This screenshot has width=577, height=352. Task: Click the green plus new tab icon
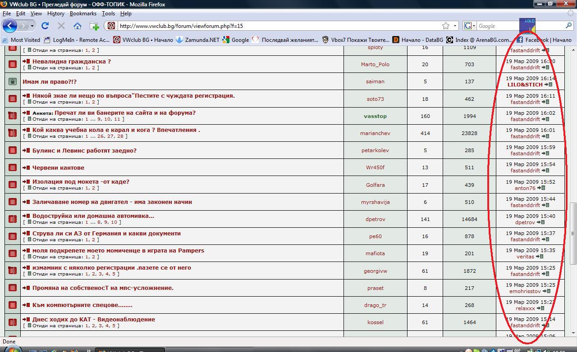94,26
